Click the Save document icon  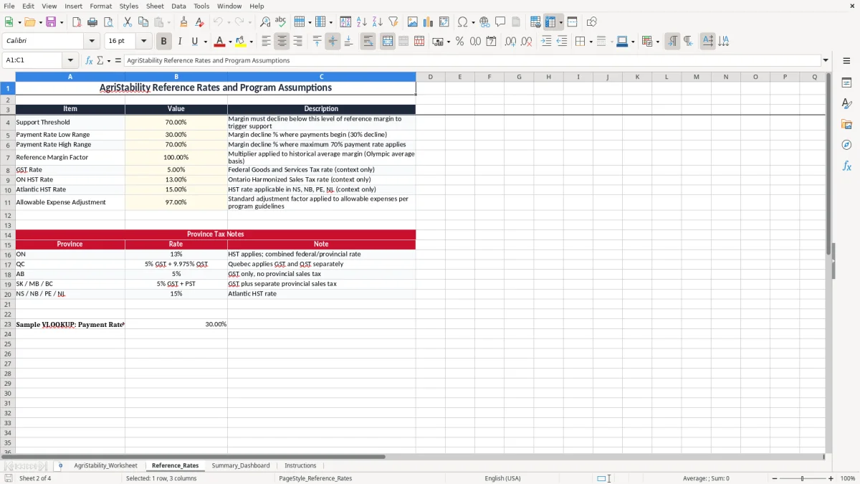tap(51, 22)
